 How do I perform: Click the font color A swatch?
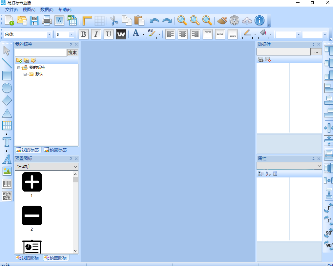click(x=136, y=34)
